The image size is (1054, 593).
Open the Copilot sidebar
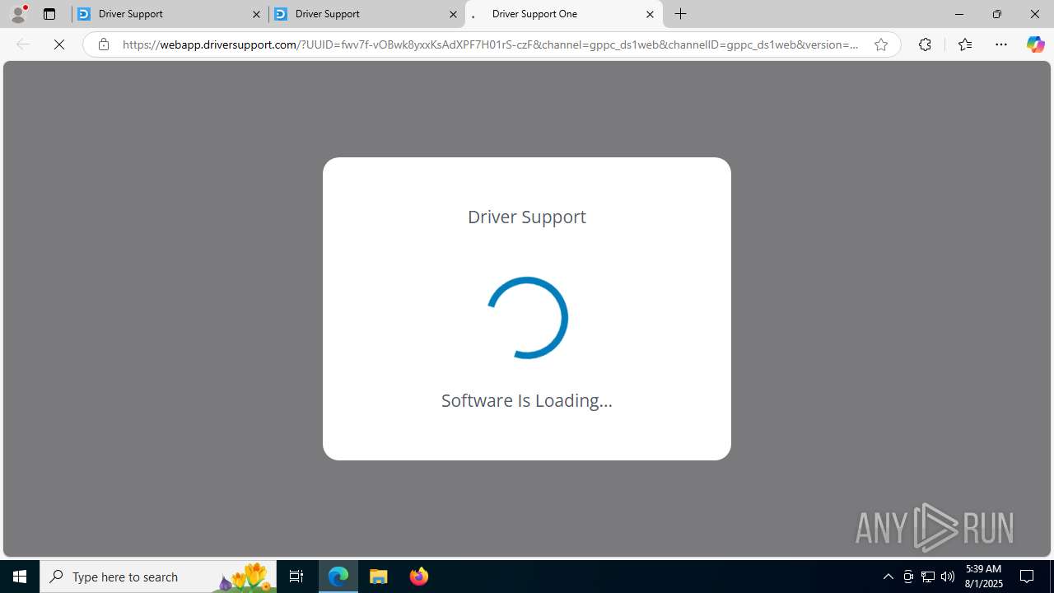click(x=1035, y=44)
